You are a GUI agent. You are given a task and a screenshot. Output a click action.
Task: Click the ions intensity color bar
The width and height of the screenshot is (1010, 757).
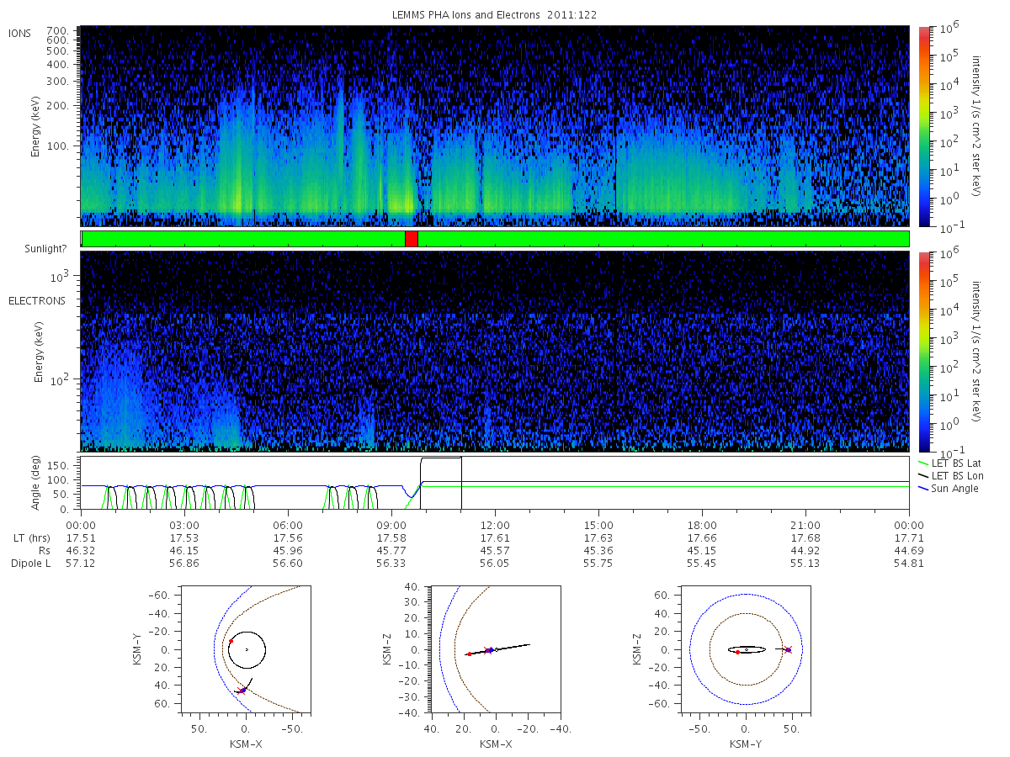click(923, 126)
